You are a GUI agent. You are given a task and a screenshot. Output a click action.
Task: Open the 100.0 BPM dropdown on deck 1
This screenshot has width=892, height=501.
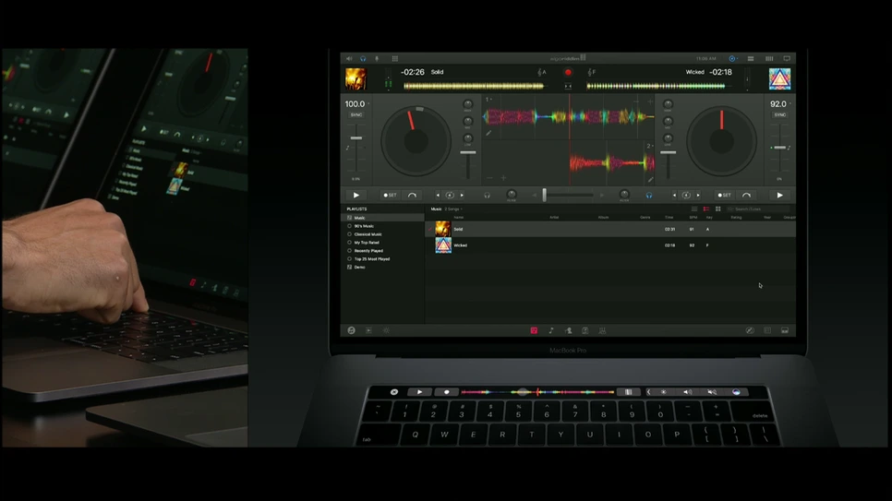point(357,104)
